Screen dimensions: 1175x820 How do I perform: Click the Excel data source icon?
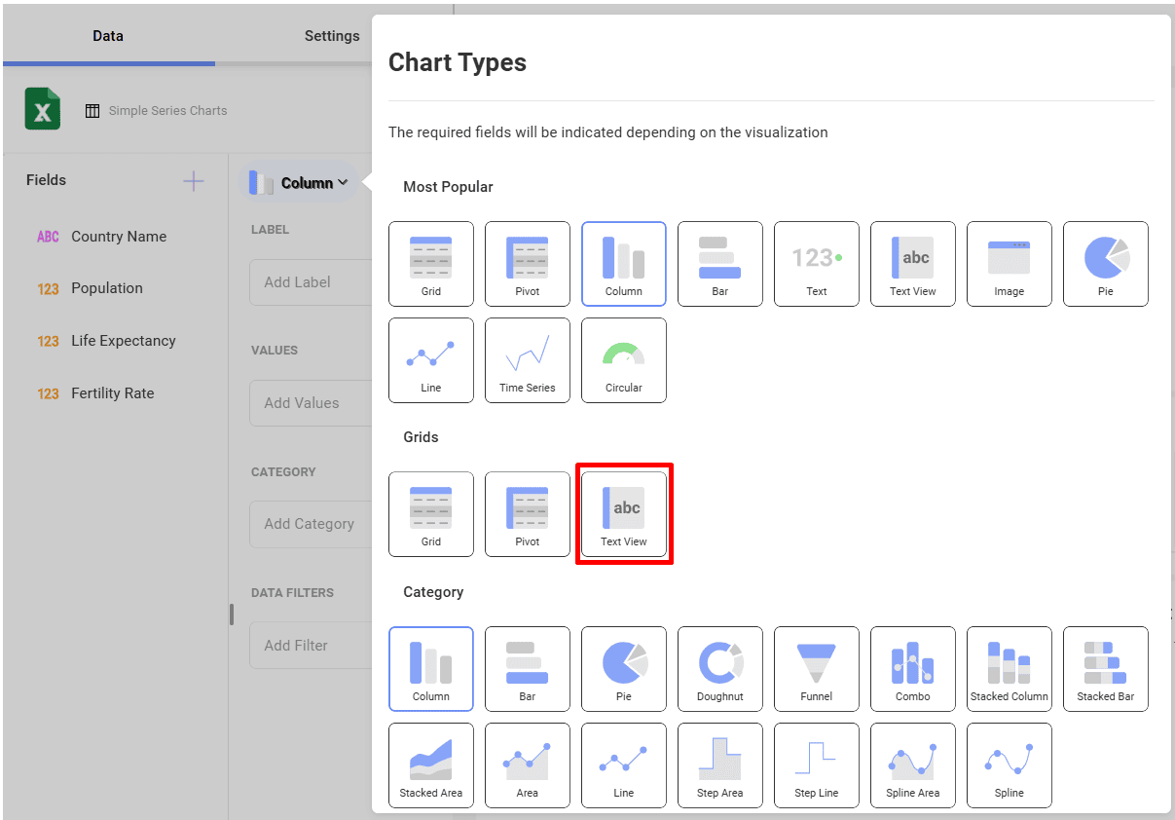coord(42,109)
